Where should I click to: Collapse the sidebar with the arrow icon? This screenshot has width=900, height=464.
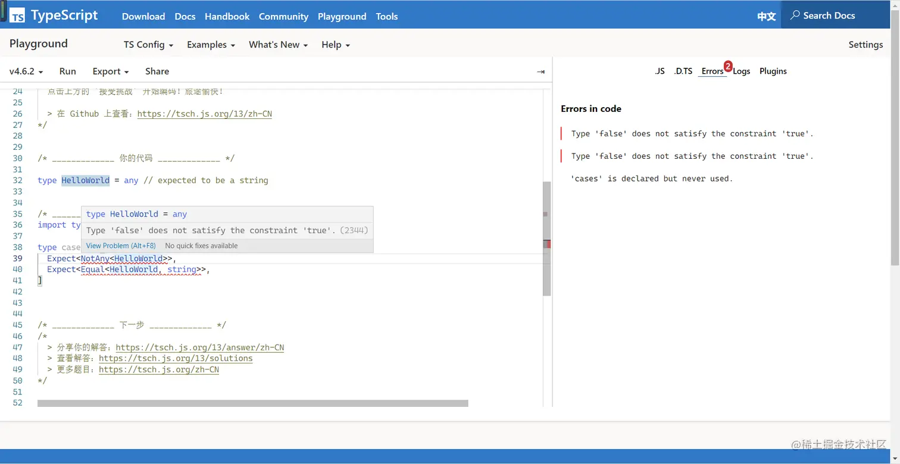click(x=540, y=71)
